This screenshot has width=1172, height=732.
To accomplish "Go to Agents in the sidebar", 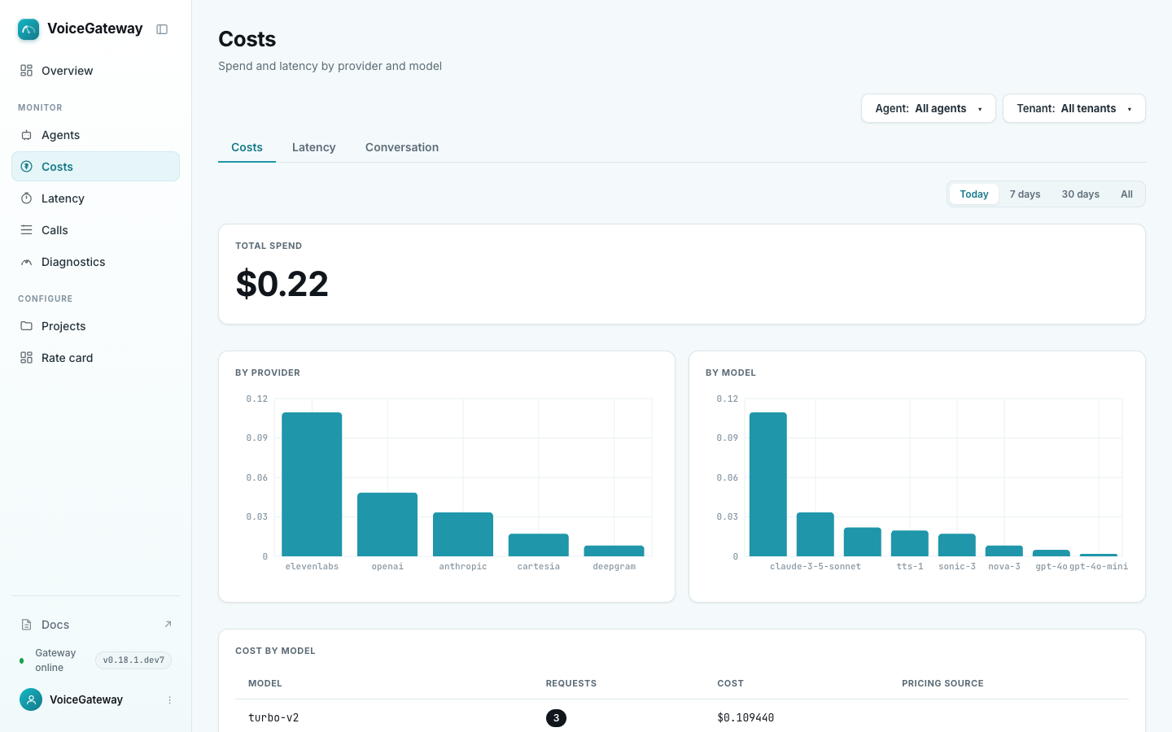I will coord(95,135).
